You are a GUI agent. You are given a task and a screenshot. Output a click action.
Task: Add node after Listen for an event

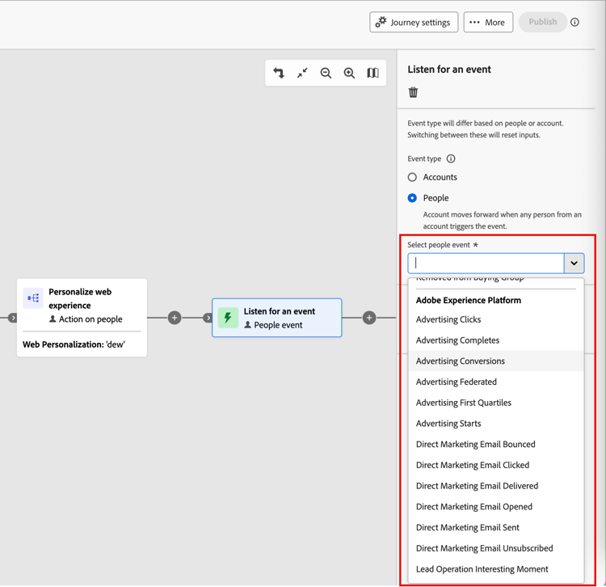[x=369, y=318]
